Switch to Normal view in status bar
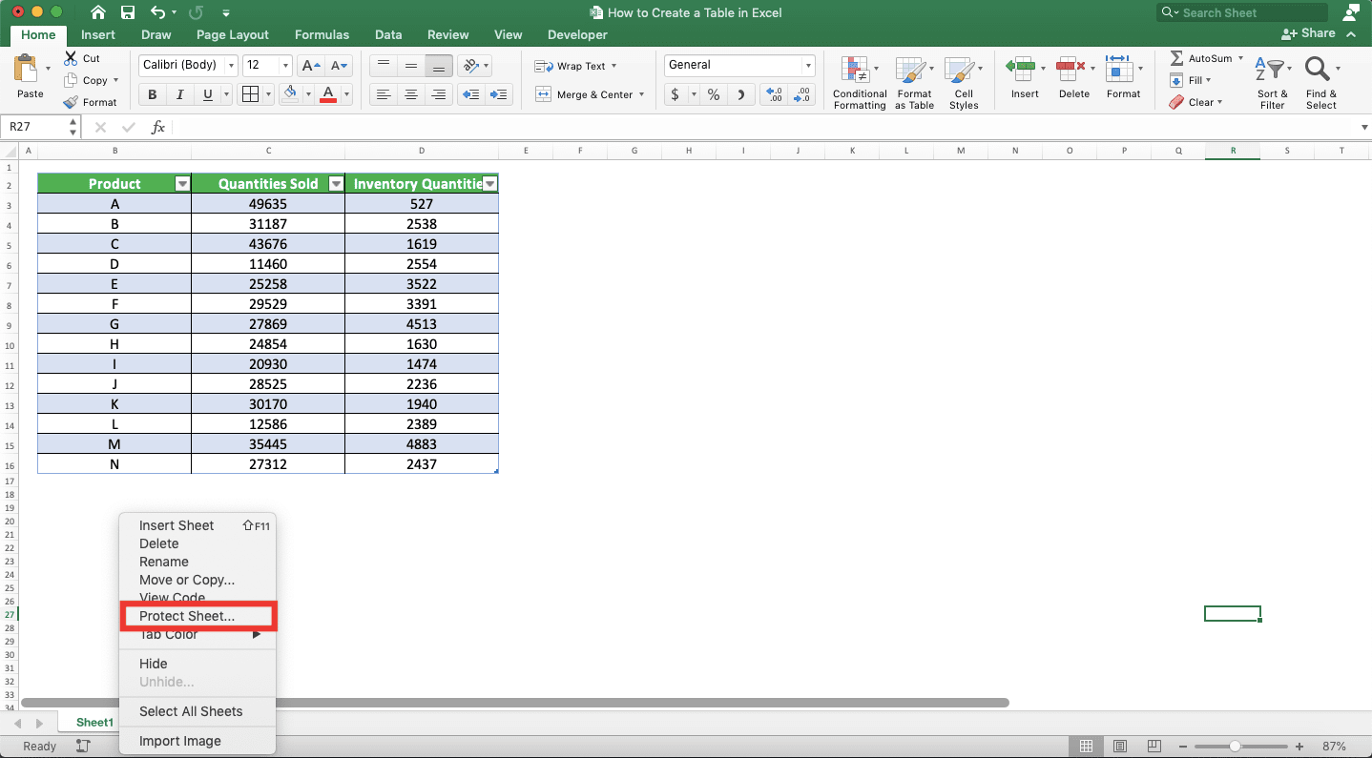This screenshot has height=758, width=1372. click(1086, 746)
